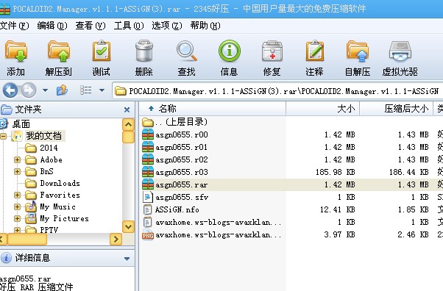Open the view mode dropdown arrow
Image resolution: width=443 pixels, height=291 pixels.
[x=102, y=90]
